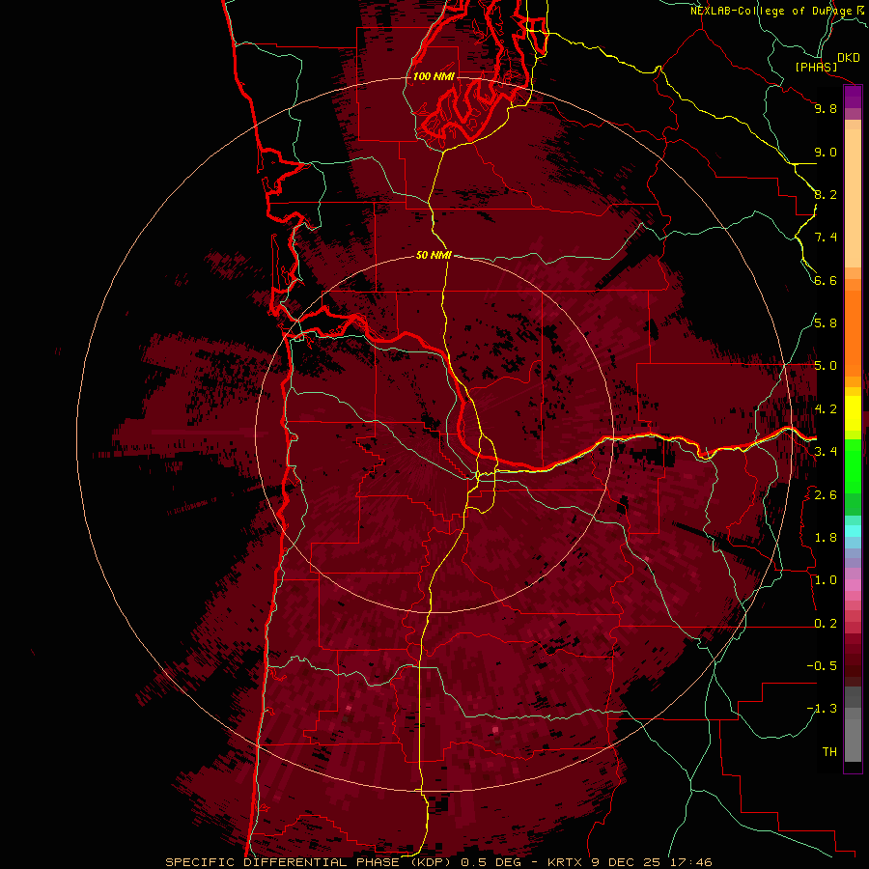Pick the purple swatch atop the color bar
869x869 pixels.
click(853, 98)
